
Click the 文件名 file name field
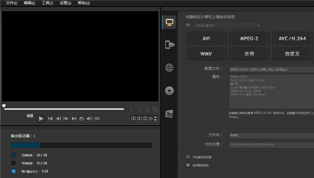tap(271, 135)
